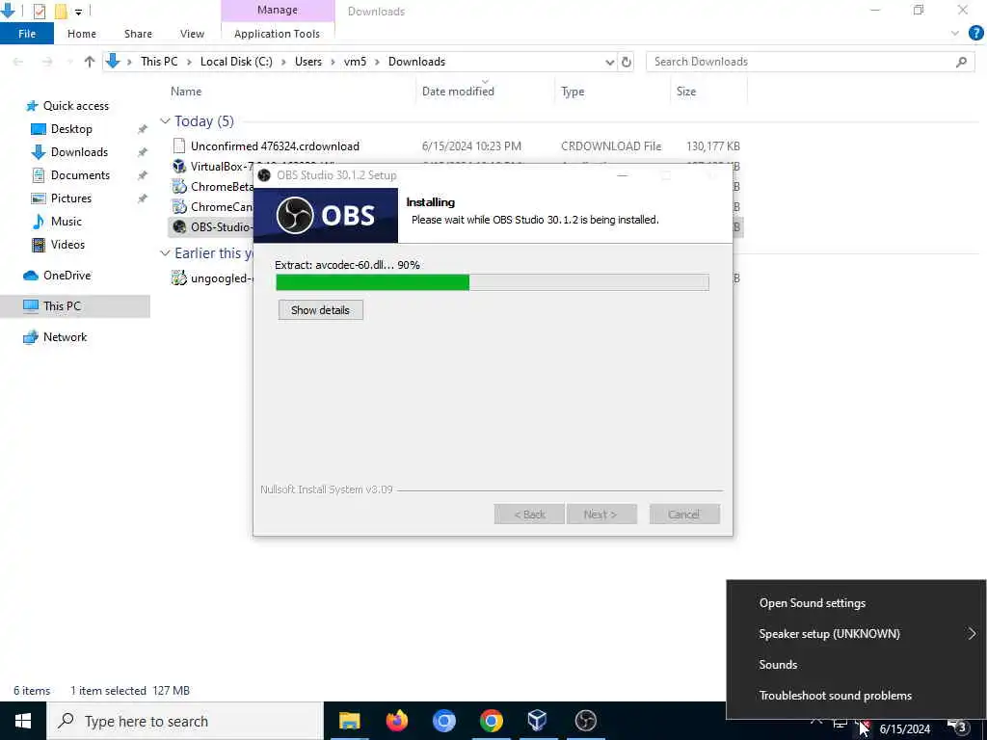Open the customize quick access toolbar dropdown
Screen dimensions: 987x740
[79, 12]
